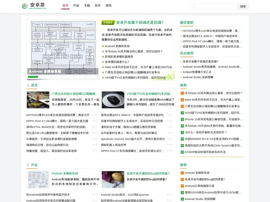270x202 pixels.
Task: Click rank 8 badge beside 华硕M4N68T-M-LE-V2主板
Action: (182, 139)
